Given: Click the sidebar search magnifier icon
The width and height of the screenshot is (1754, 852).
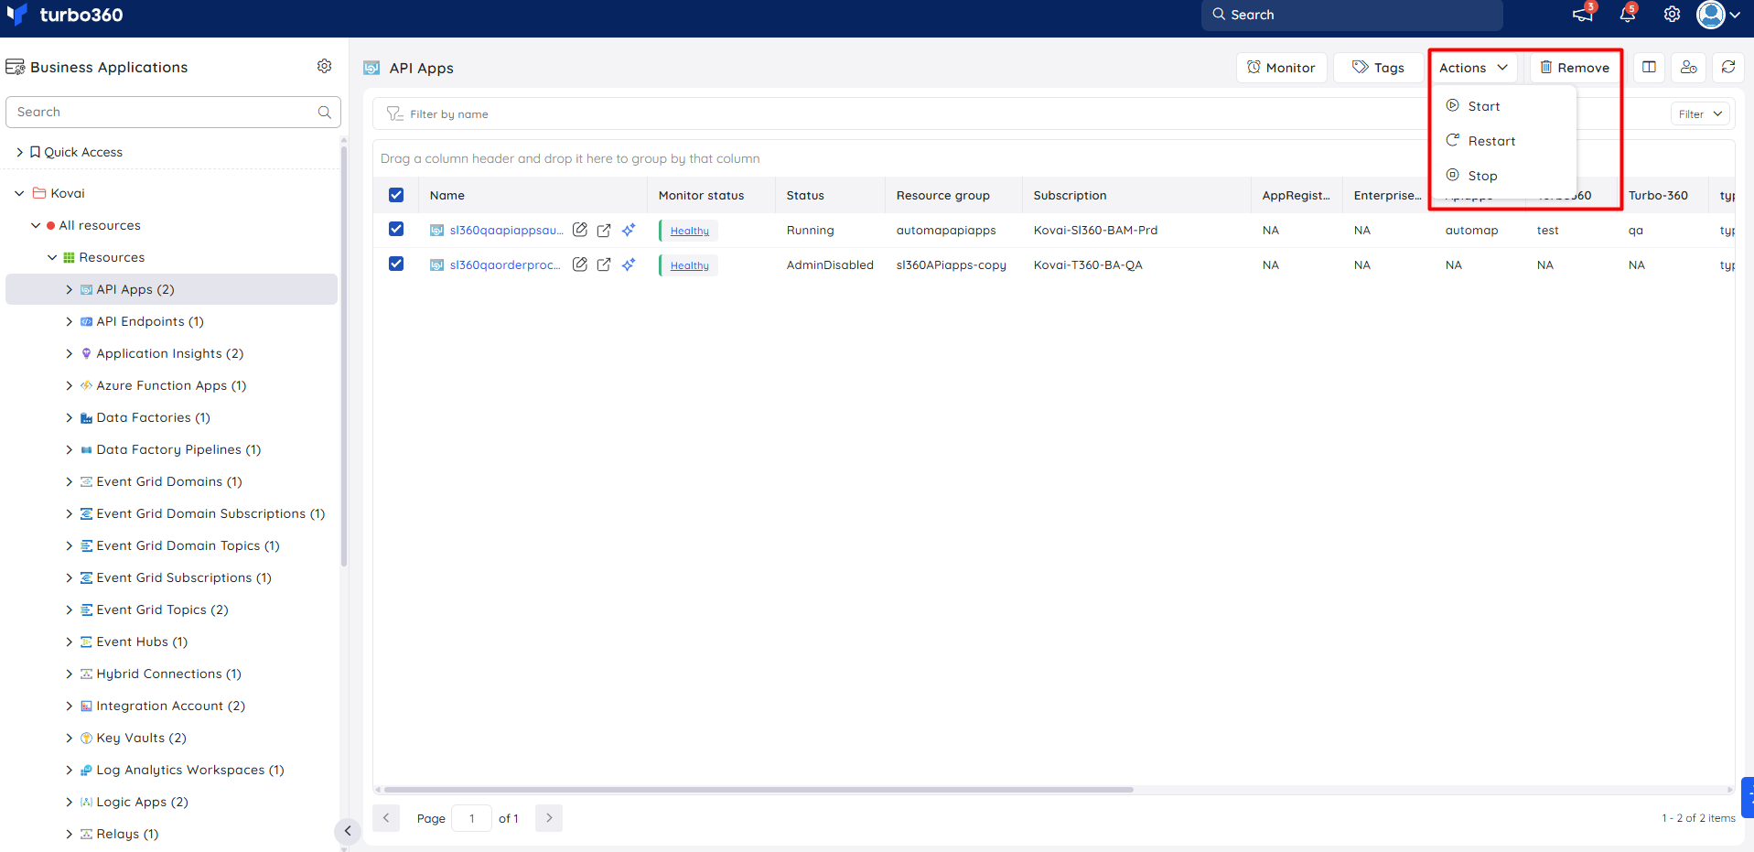Looking at the screenshot, I should [324, 112].
